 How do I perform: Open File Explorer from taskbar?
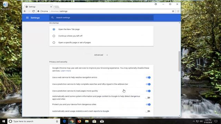tap(87, 121)
